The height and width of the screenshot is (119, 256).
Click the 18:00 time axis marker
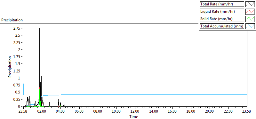click(191, 111)
